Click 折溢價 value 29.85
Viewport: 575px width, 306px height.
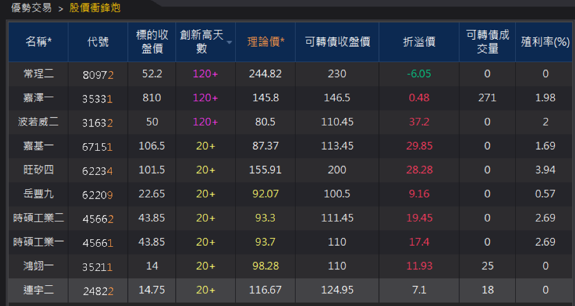pos(419,146)
